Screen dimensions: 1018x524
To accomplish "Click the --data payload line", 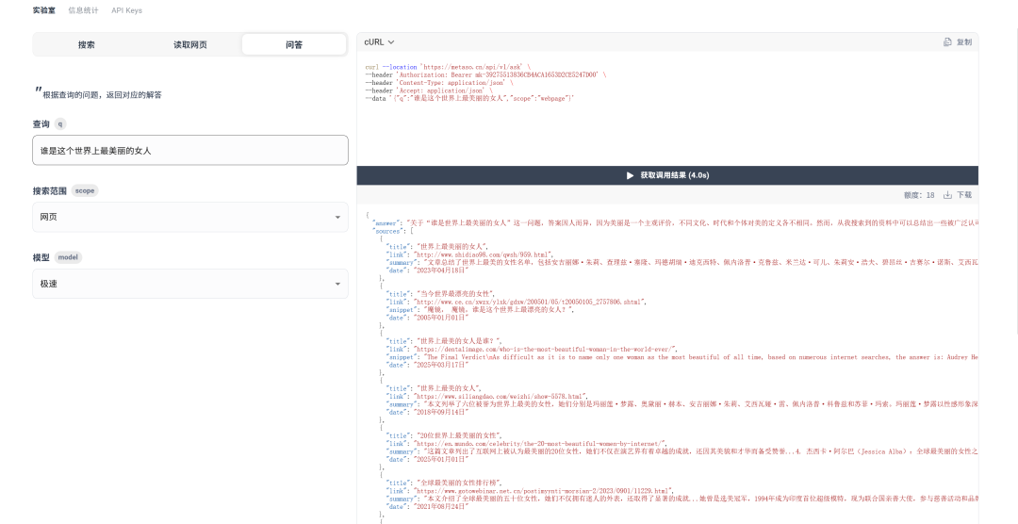I will [469, 98].
